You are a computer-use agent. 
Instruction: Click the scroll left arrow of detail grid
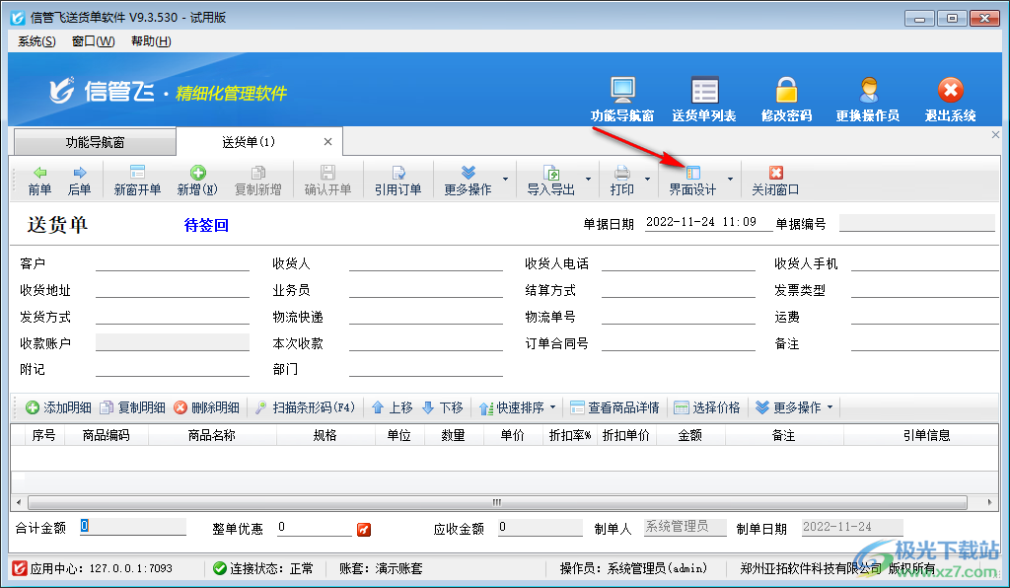point(18,502)
